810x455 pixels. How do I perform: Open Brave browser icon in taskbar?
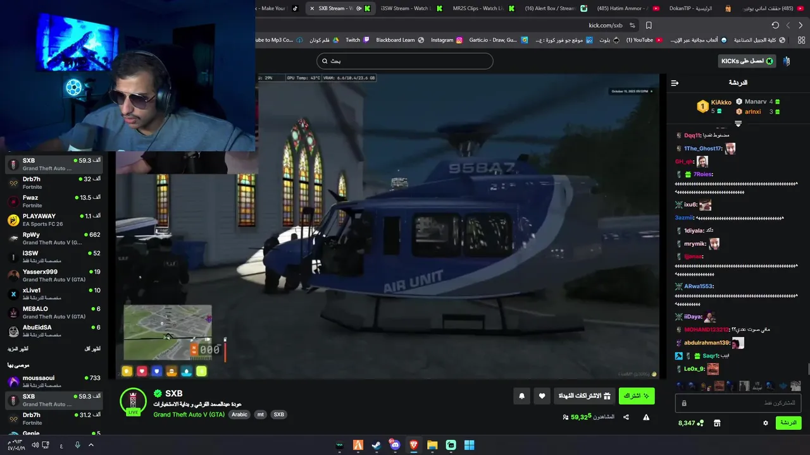(x=414, y=445)
